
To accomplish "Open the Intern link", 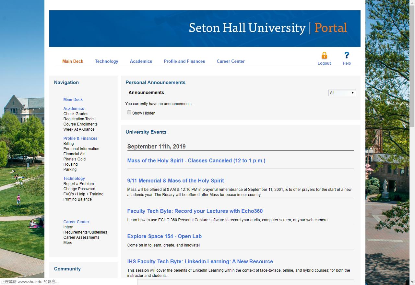I will (68, 227).
